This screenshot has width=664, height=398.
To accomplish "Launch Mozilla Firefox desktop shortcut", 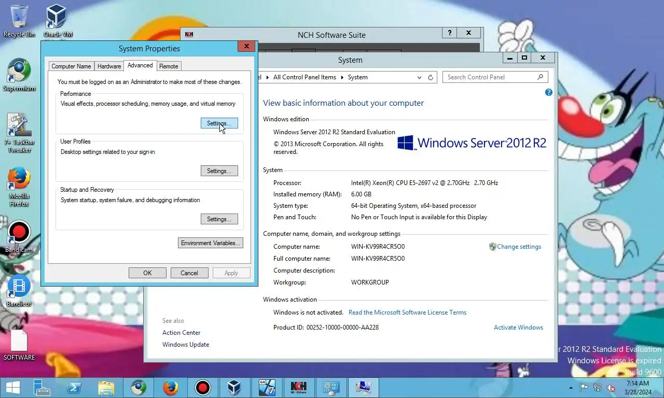I will 19,187.
